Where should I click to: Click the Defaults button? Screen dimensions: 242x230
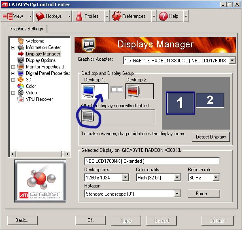(x=218, y=221)
